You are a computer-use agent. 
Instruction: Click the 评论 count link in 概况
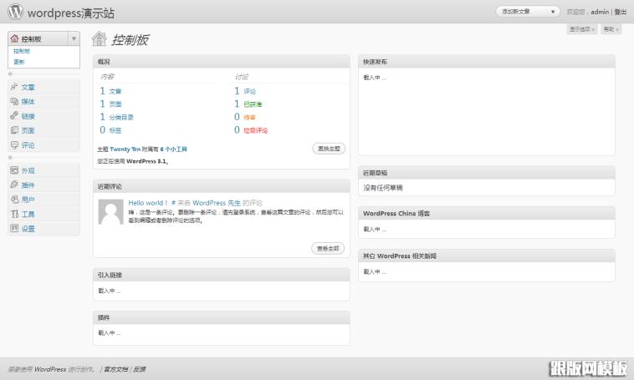249,92
